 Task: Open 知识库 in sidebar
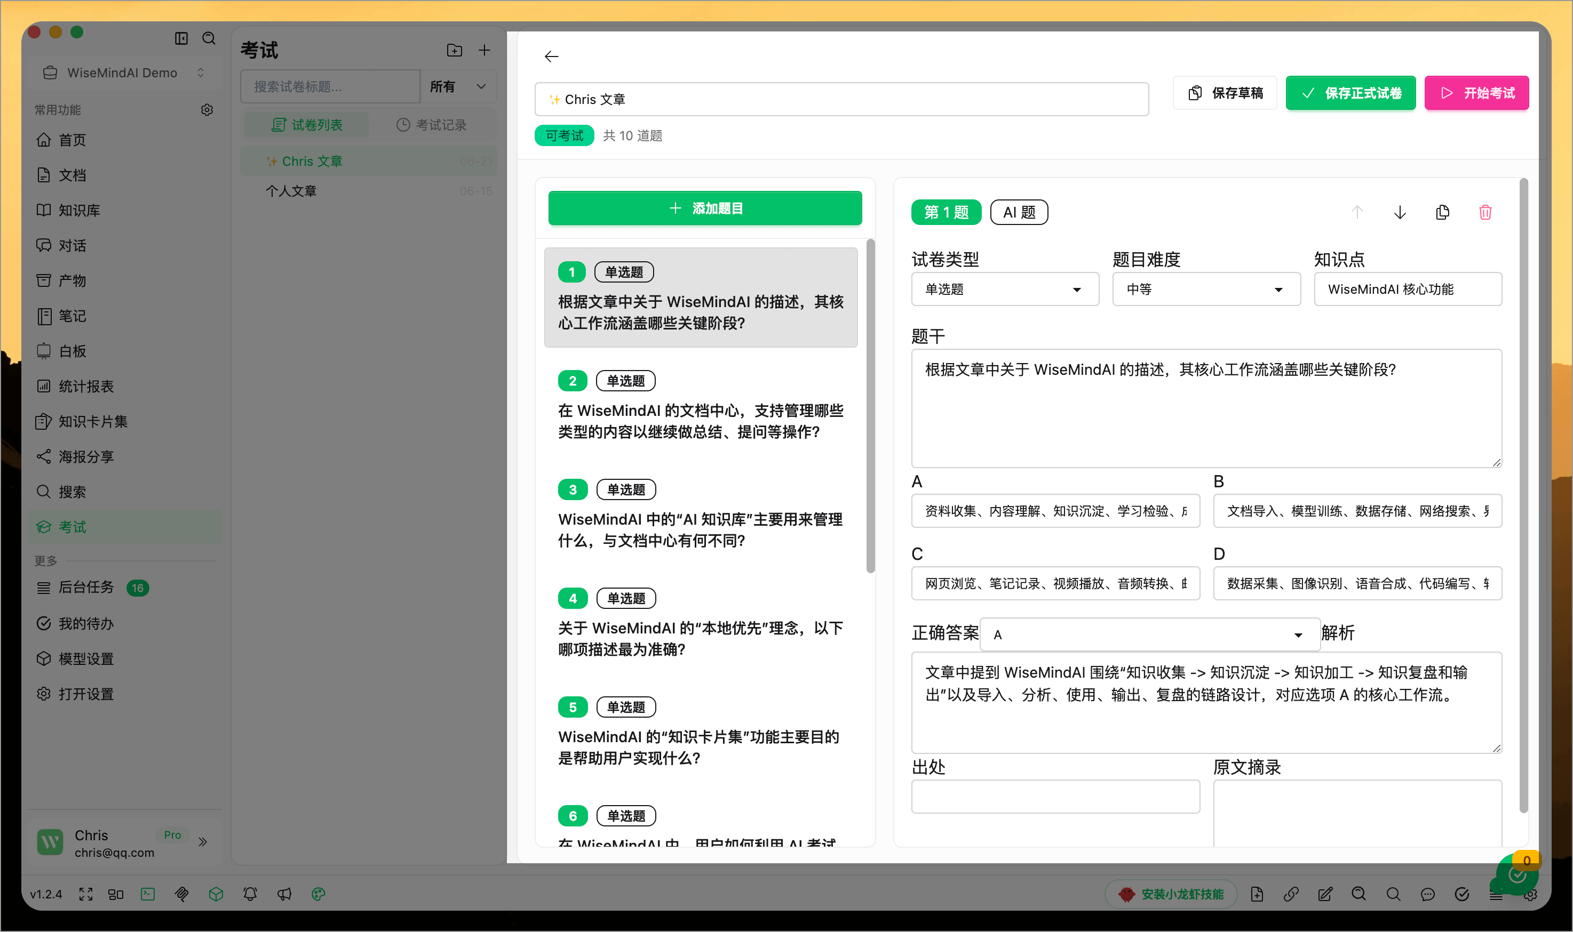[x=125, y=211]
